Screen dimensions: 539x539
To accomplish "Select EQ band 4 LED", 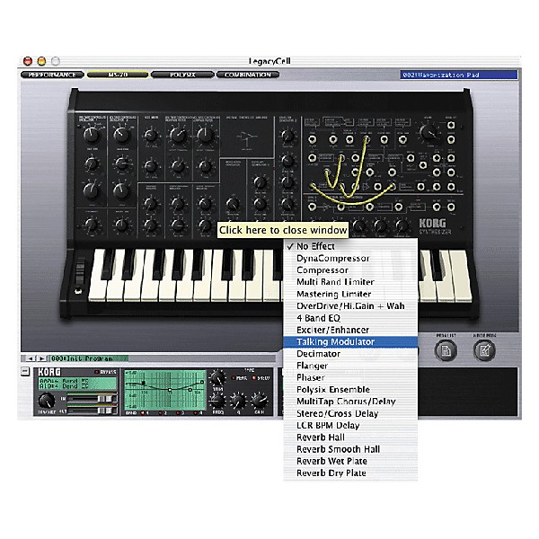I will click(x=196, y=413).
